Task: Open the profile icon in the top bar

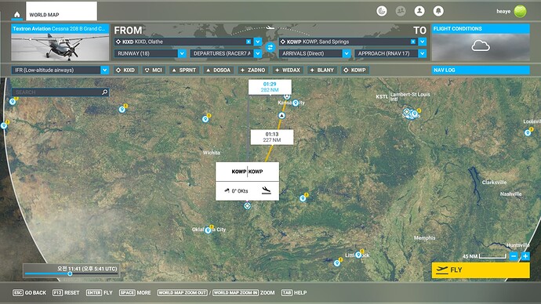Action: [419, 11]
